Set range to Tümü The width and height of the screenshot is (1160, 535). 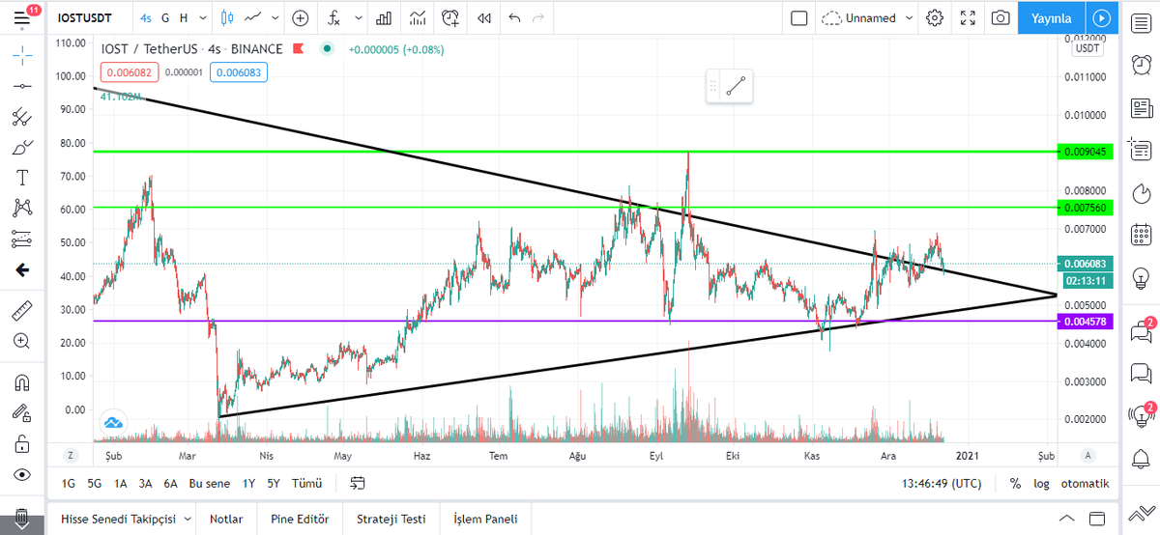click(x=306, y=483)
